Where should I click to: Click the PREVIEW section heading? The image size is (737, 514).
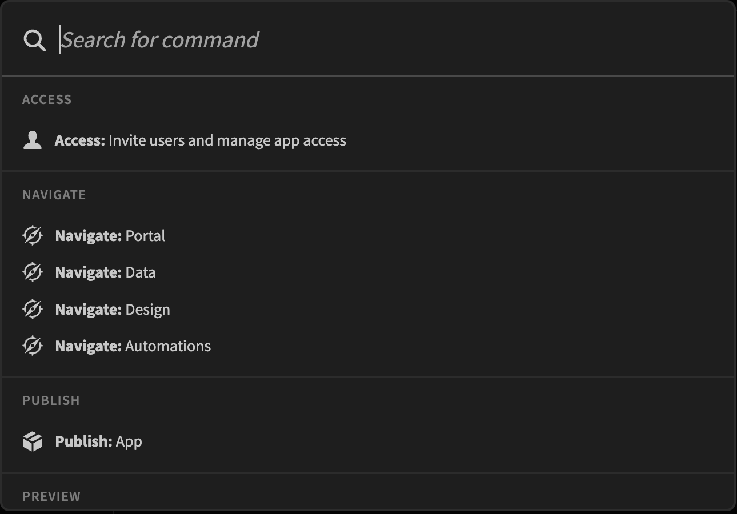click(x=51, y=496)
